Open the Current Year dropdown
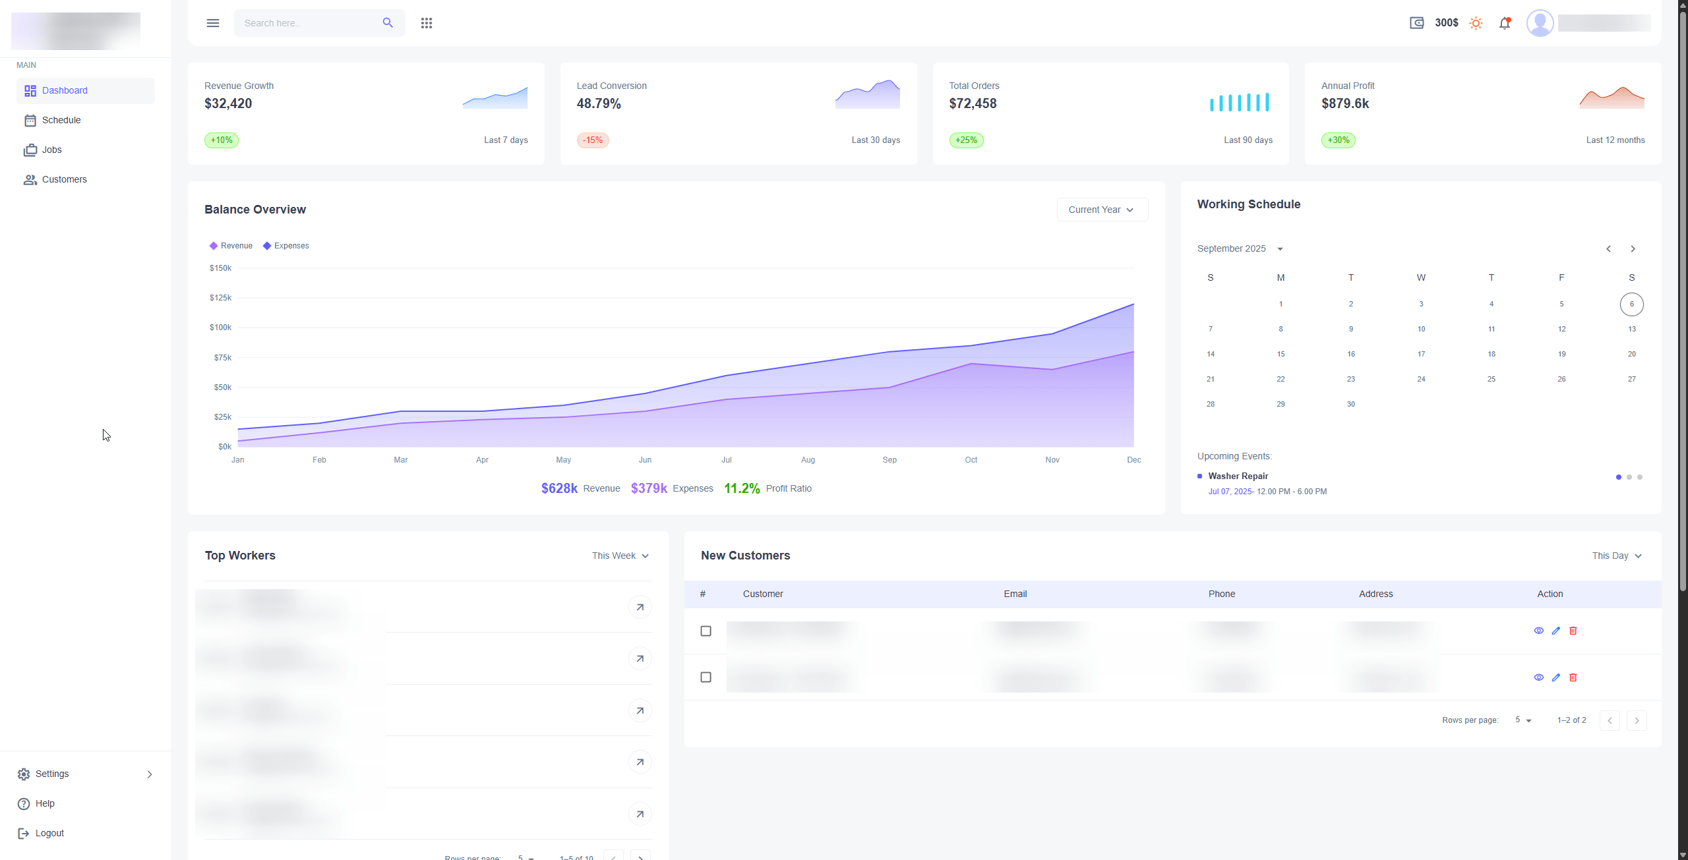1688x860 pixels. (1102, 210)
